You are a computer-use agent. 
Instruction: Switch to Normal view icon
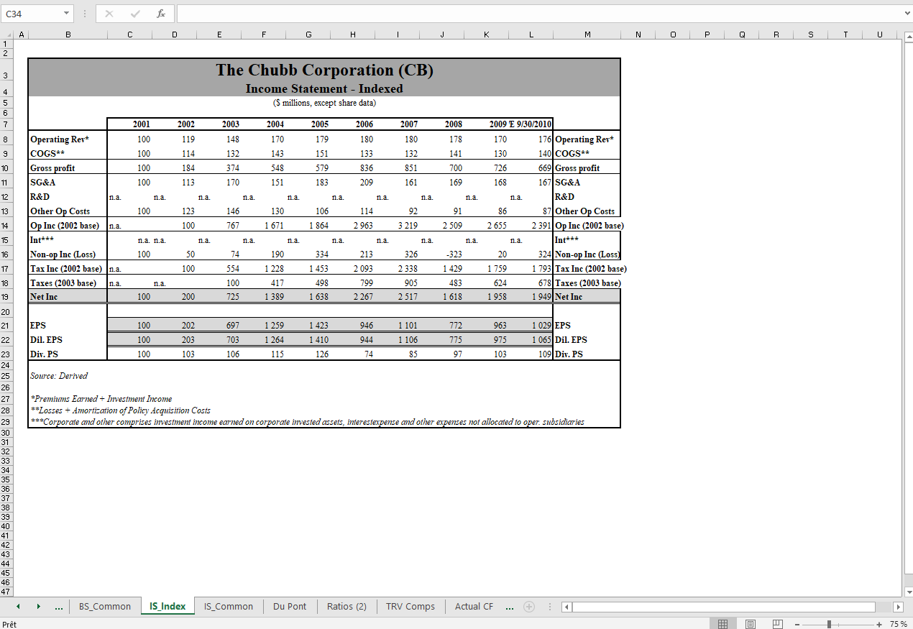723,624
